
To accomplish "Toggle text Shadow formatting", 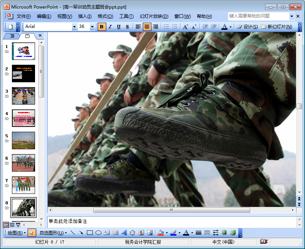I will 127,26.
